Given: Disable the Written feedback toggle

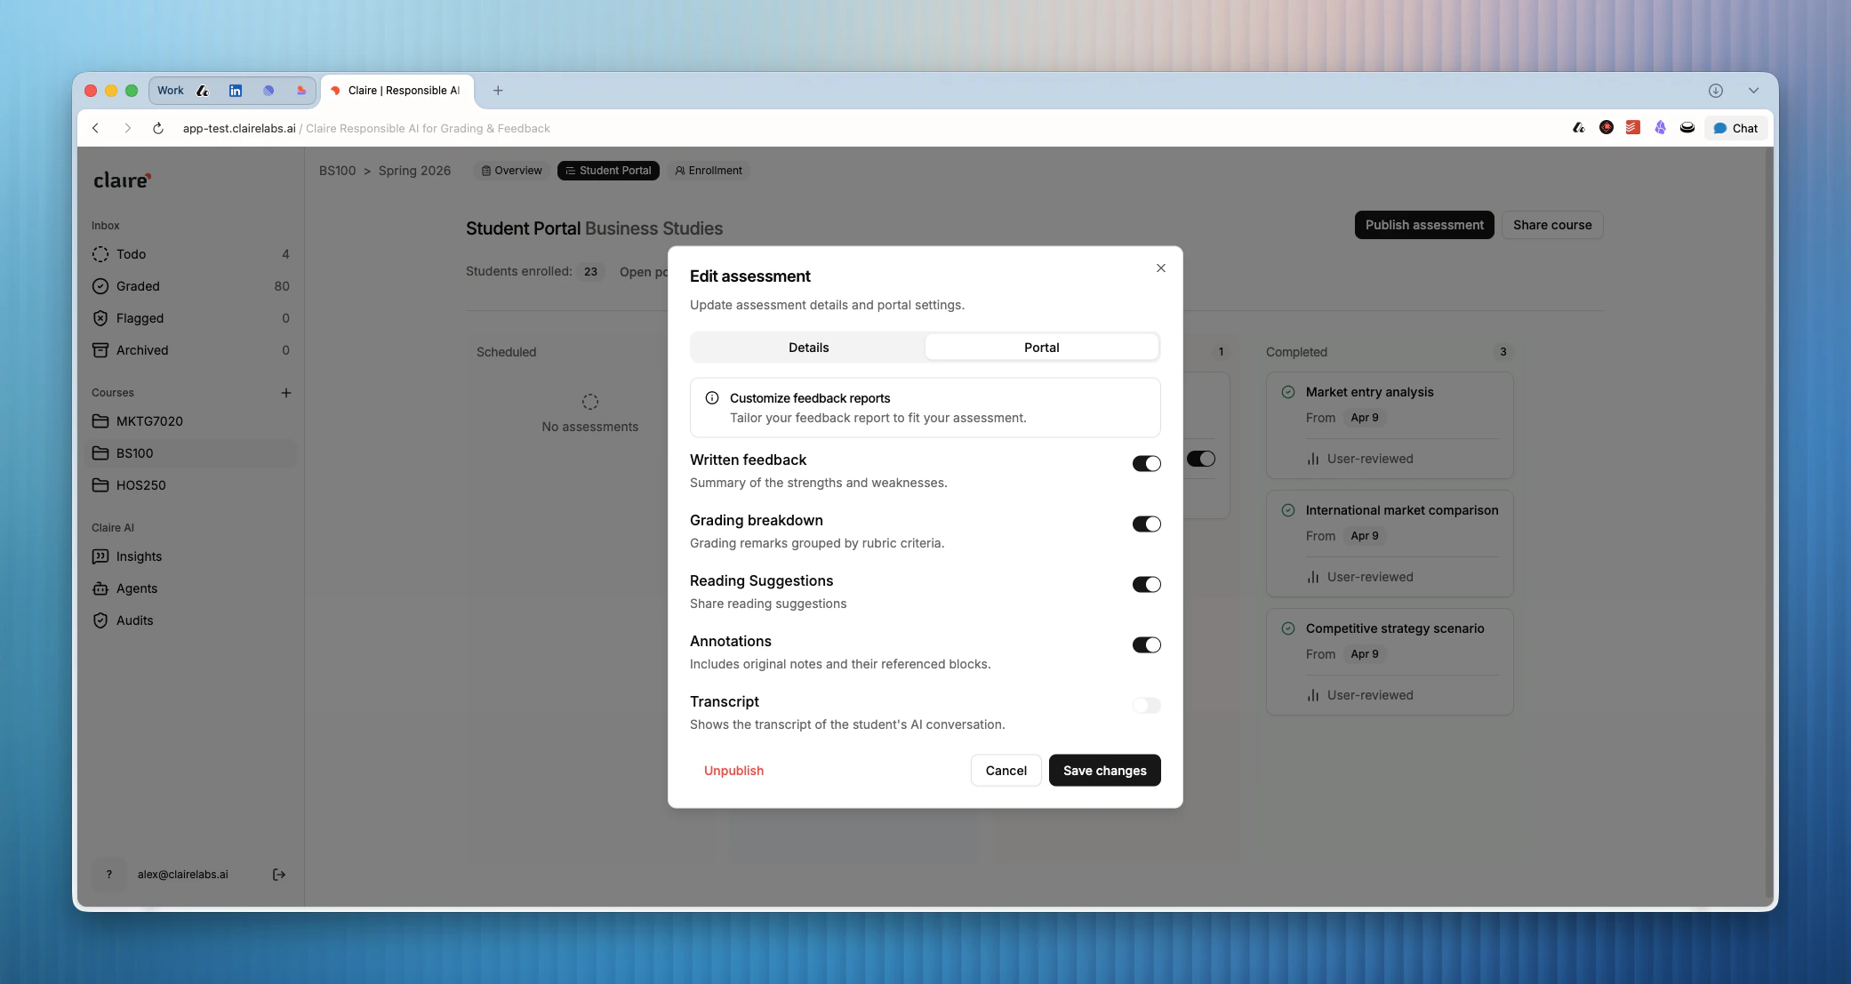Looking at the screenshot, I should 1146,464.
